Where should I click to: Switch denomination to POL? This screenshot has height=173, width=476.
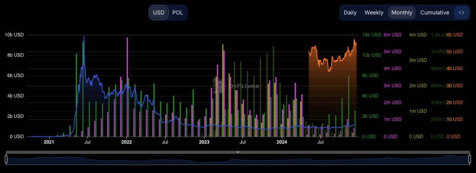(x=178, y=13)
